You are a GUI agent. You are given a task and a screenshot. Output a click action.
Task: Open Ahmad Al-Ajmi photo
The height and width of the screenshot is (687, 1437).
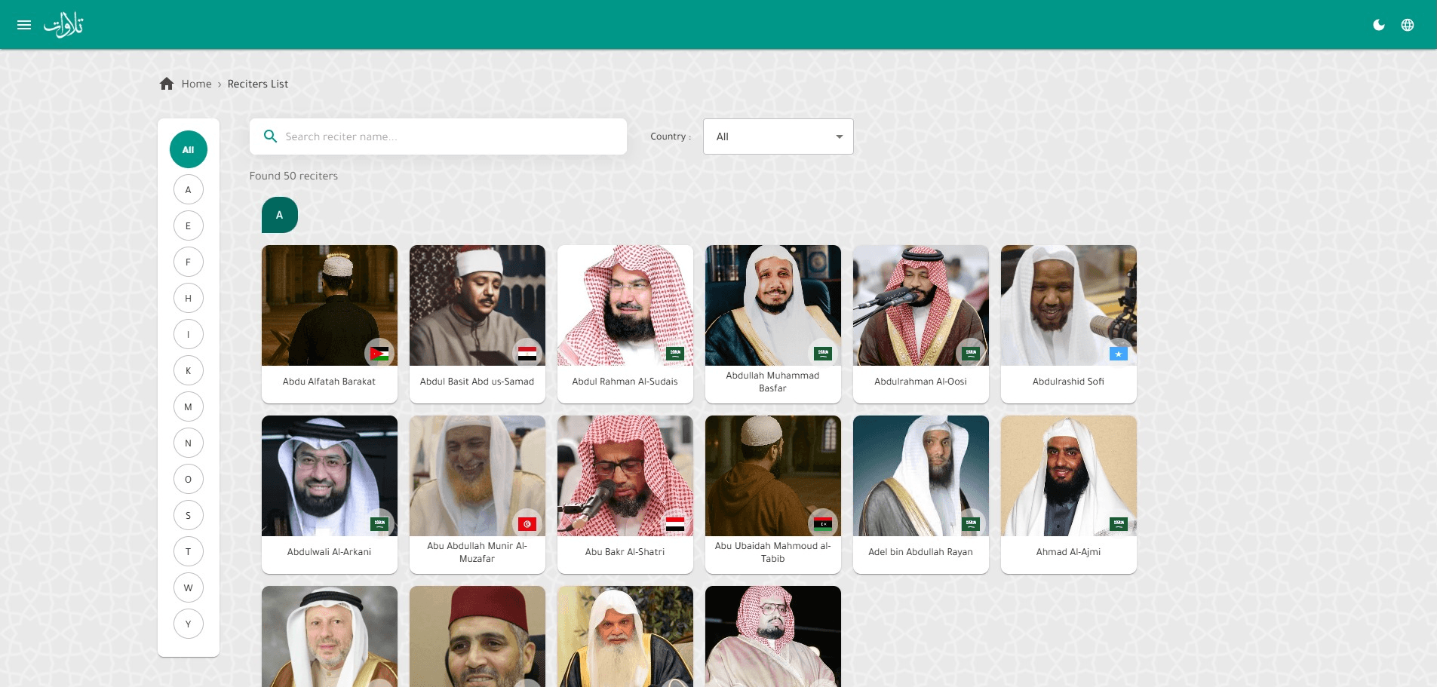pyautogui.click(x=1069, y=476)
